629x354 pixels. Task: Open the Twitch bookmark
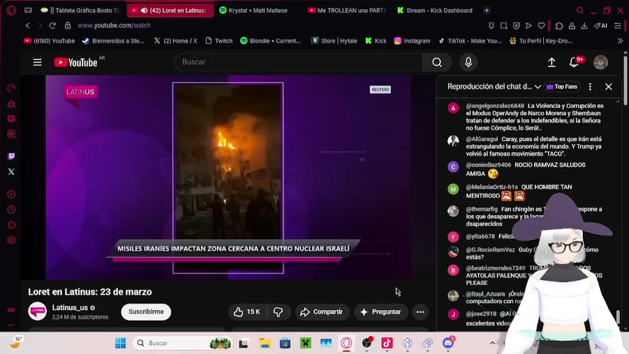coord(218,41)
